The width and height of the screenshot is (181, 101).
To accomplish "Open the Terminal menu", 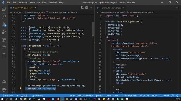I will click(x=53, y=3).
